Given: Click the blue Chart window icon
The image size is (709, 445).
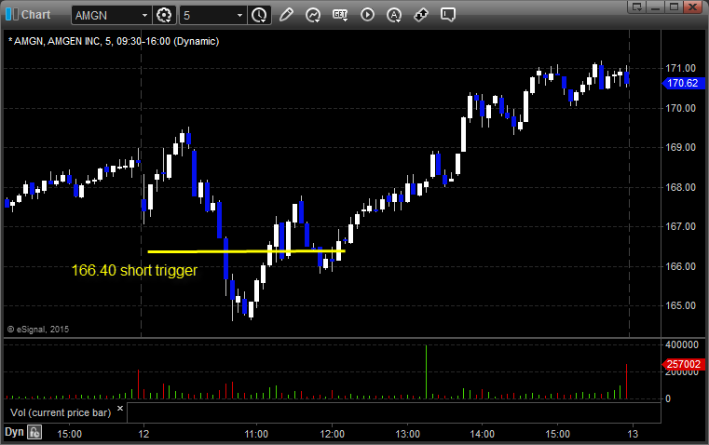Looking at the screenshot, I should 12,15.
